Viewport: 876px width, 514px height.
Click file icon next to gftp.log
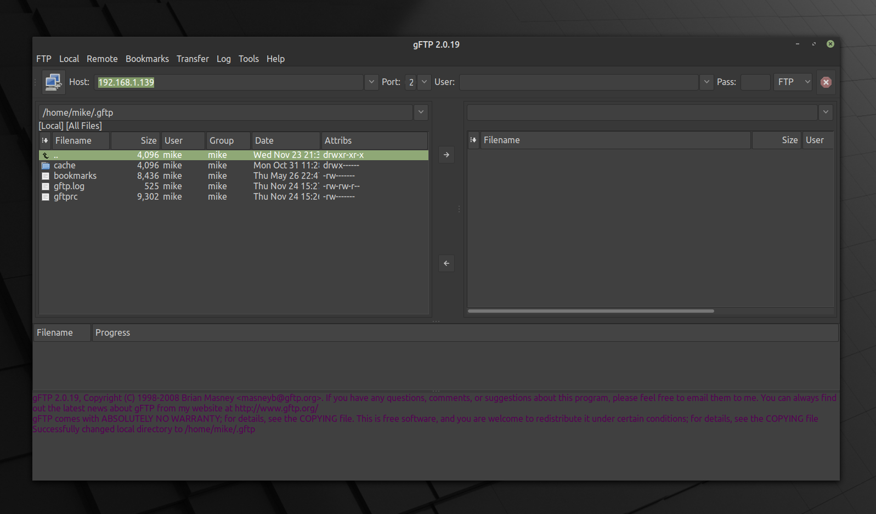46,187
